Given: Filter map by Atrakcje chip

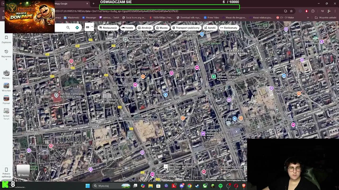Looking at the screenshot, I should click(x=145, y=28).
